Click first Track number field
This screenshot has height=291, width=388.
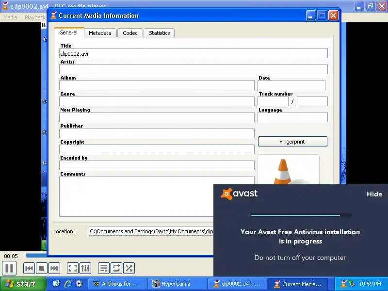click(273, 101)
